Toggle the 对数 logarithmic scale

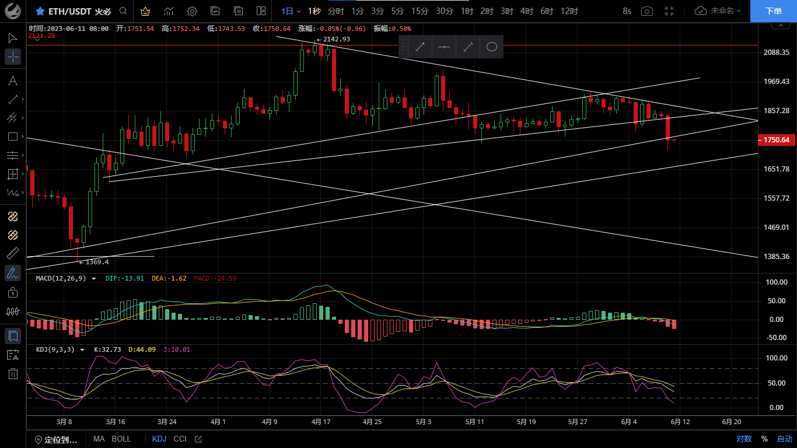744,439
